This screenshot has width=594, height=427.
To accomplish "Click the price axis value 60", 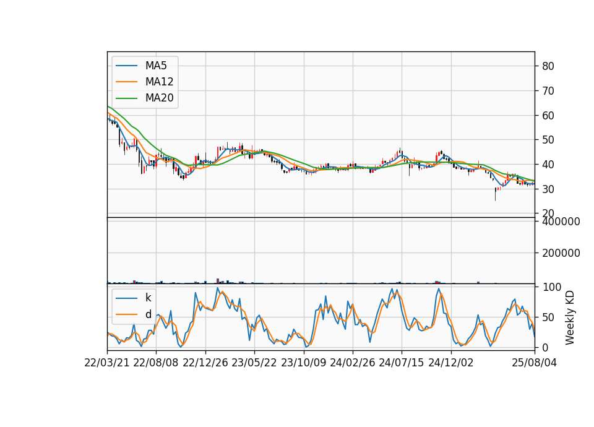I will (548, 116).
